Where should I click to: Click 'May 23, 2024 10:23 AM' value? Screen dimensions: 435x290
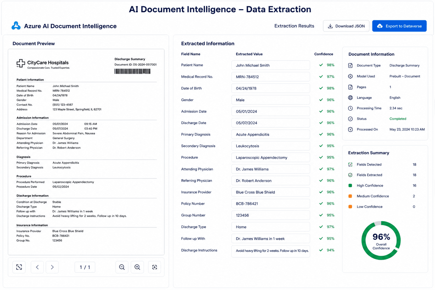(407, 129)
